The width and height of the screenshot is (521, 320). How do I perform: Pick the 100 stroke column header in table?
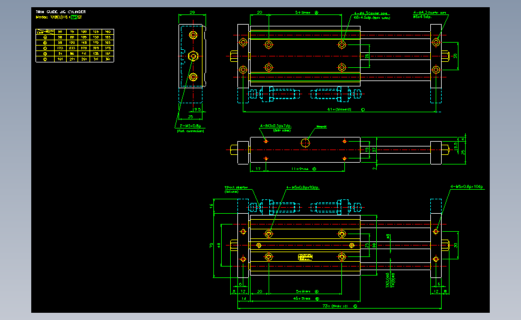(84, 32)
